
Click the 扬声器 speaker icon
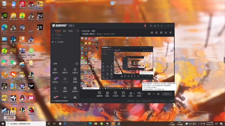(x=139, y=93)
